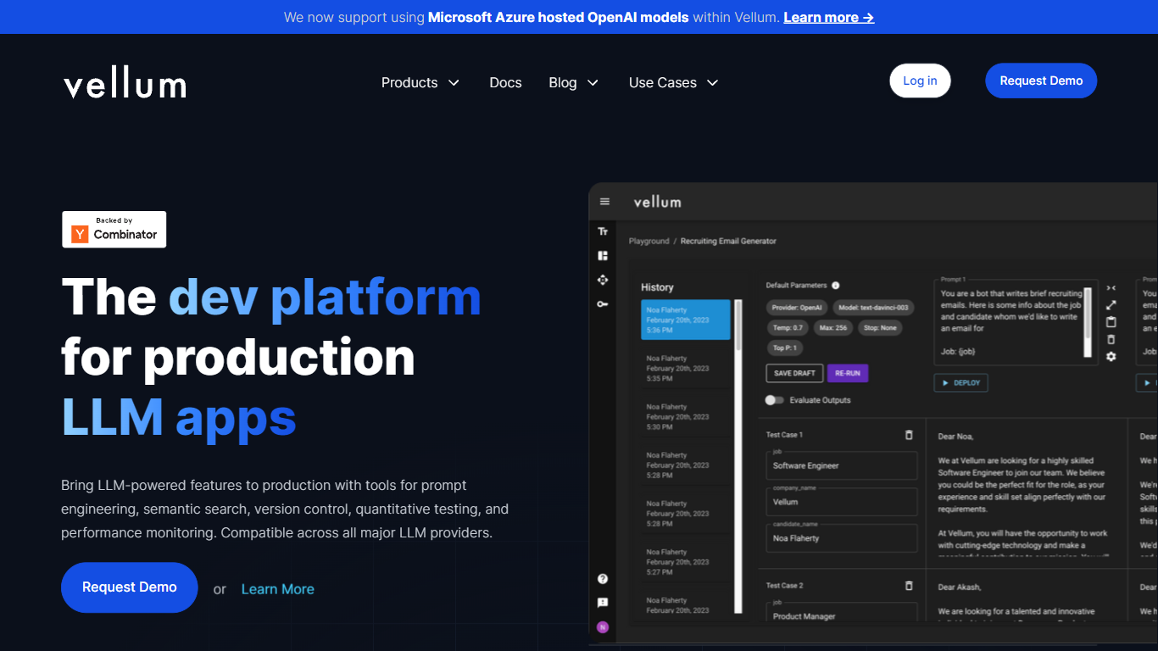Click the purple RE-RUN button
Screen dimensions: 1158x651
tap(848, 373)
